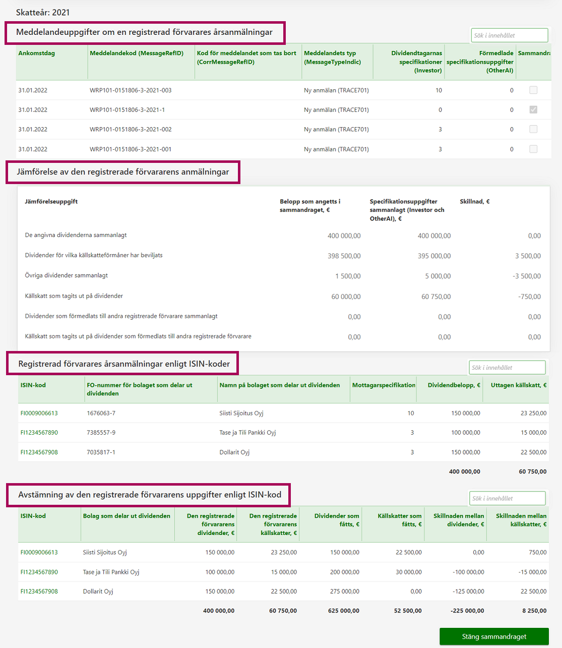Click the Uttagen källskatt, € column header
Image resolution: width=562 pixels, height=648 pixels.
coord(518,385)
